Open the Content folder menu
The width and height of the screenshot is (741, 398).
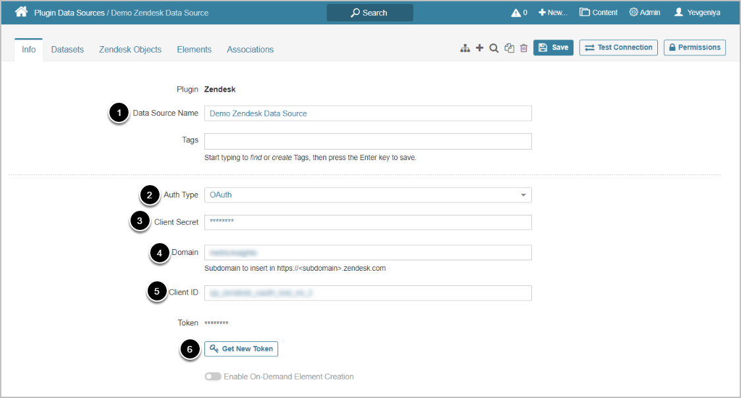pos(598,13)
